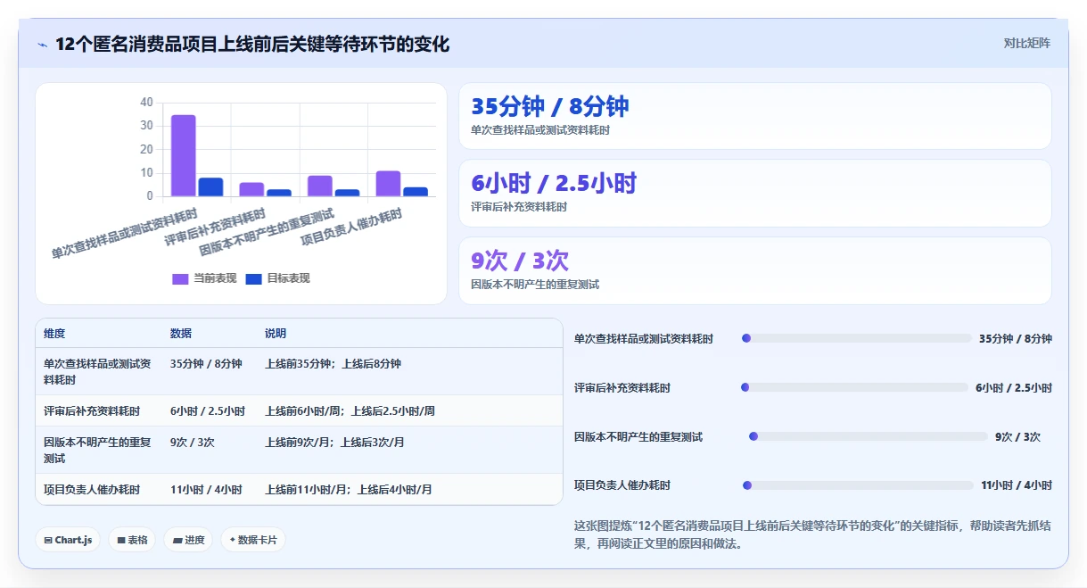1087x588 pixels.
Task: Click the tallest purple bar in chart
Action: (184, 155)
